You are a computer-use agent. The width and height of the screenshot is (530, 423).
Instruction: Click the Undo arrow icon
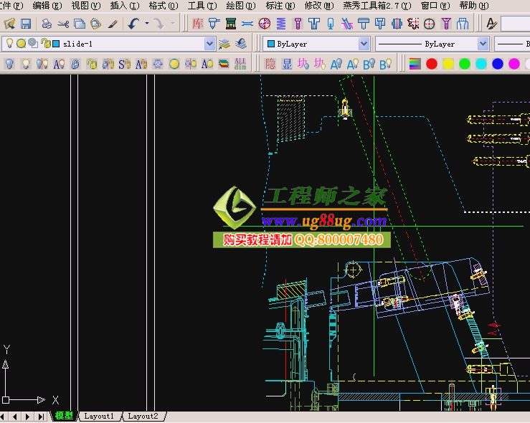133,24
